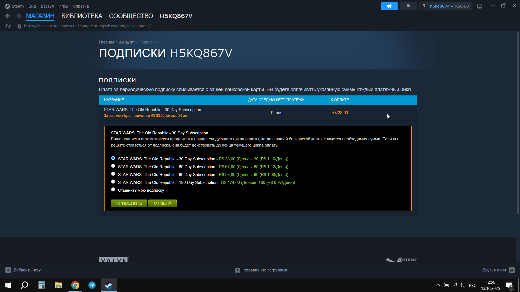
Task: Click the Big Picture mode monitor icon
Action: (480, 6)
